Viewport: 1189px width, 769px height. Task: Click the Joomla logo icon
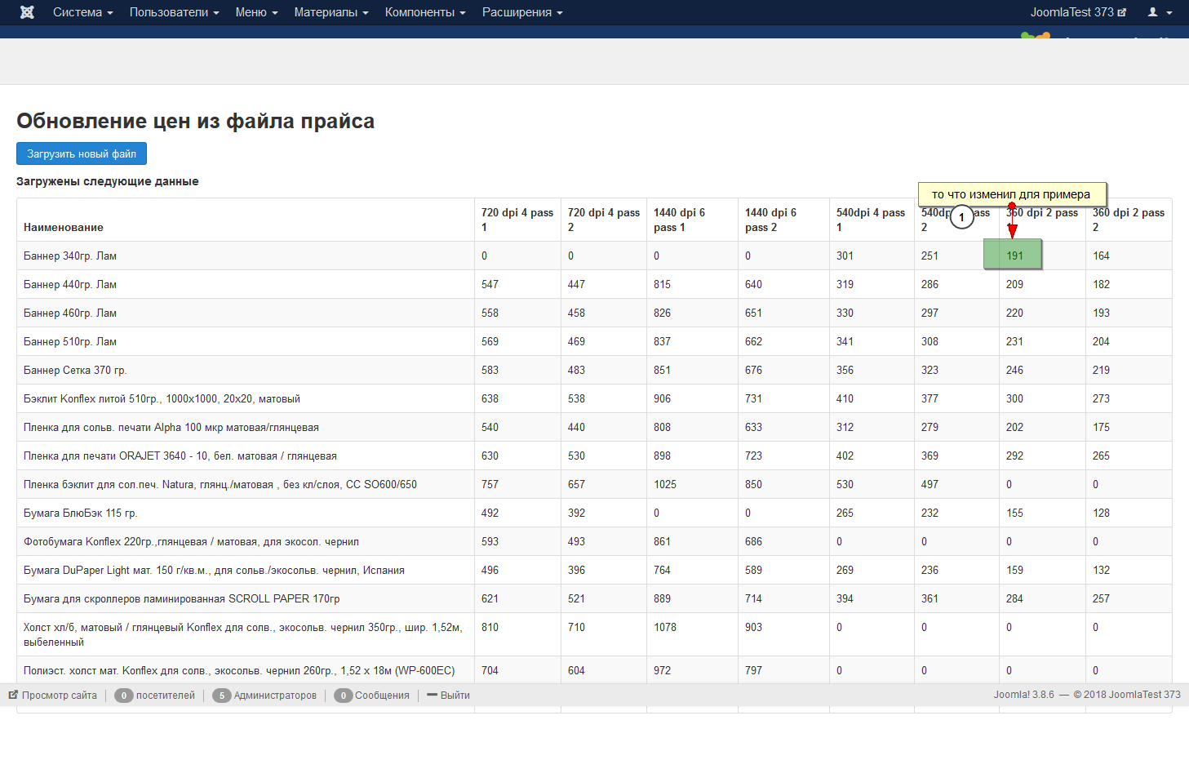27,12
